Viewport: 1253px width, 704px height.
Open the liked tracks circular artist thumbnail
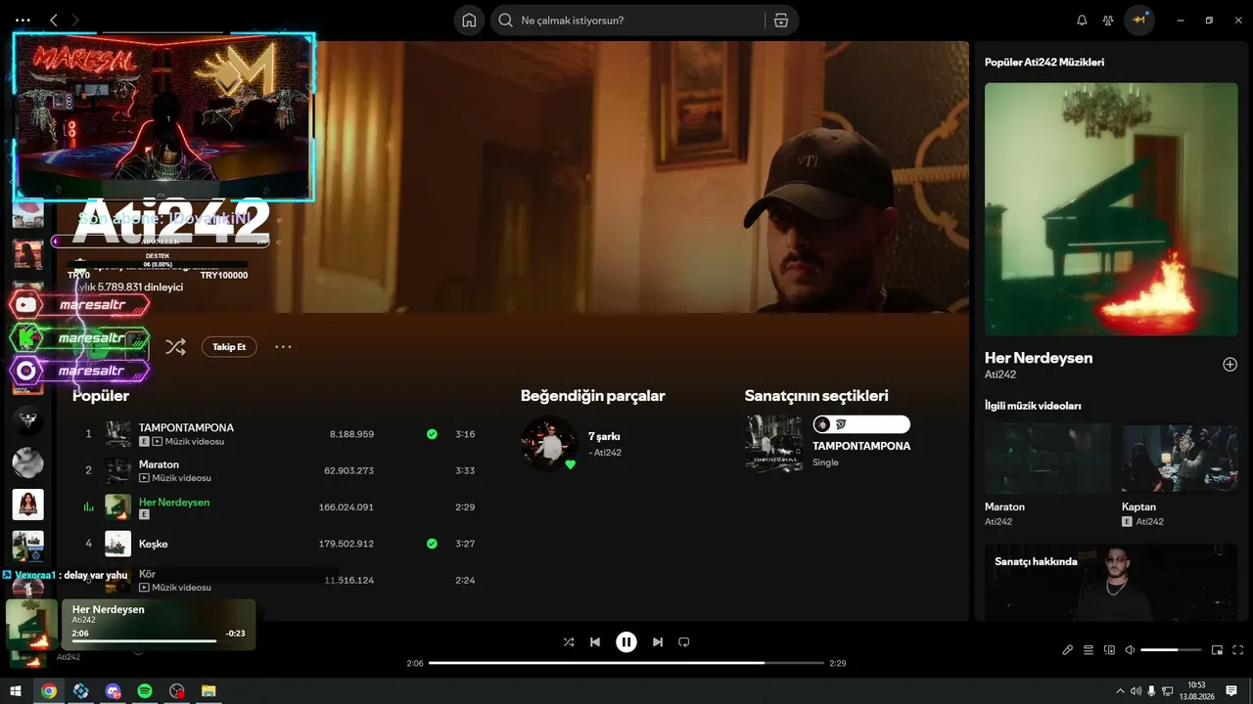pyautogui.click(x=549, y=443)
